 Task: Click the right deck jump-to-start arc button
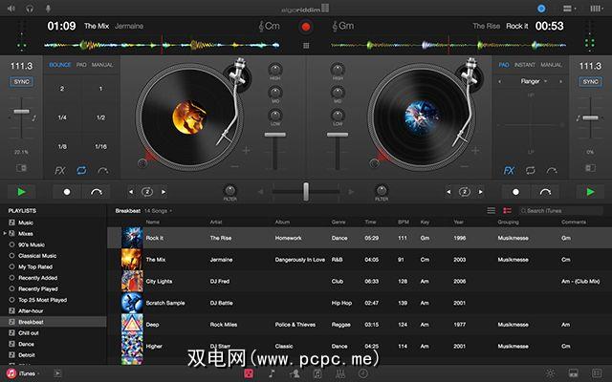click(x=545, y=192)
